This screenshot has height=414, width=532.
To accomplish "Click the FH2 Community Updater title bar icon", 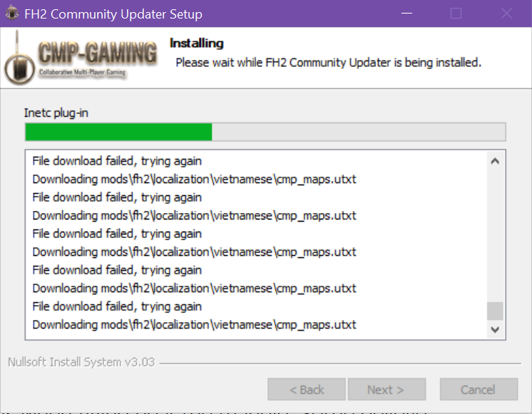I will click(x=12, y=14).
